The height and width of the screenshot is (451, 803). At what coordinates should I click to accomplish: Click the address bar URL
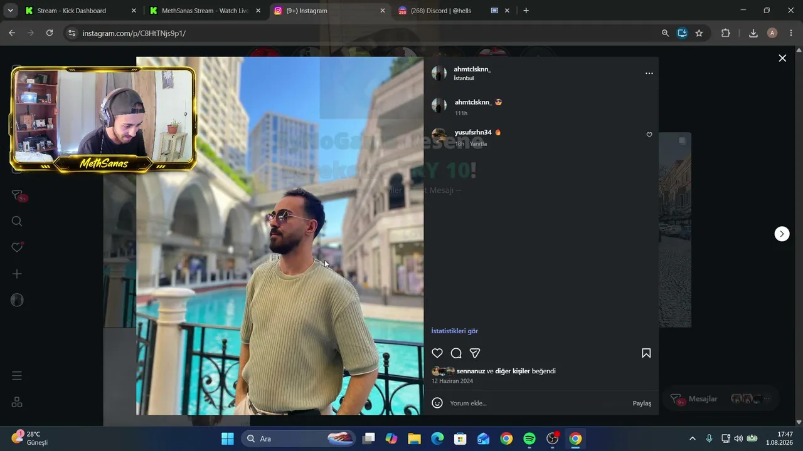coord(134,33)
